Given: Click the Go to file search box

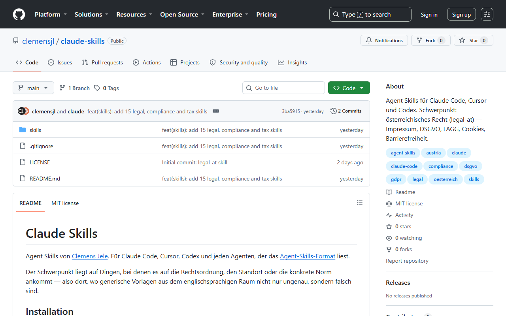Looking at the screenshot, I should [x=283, y=88].
